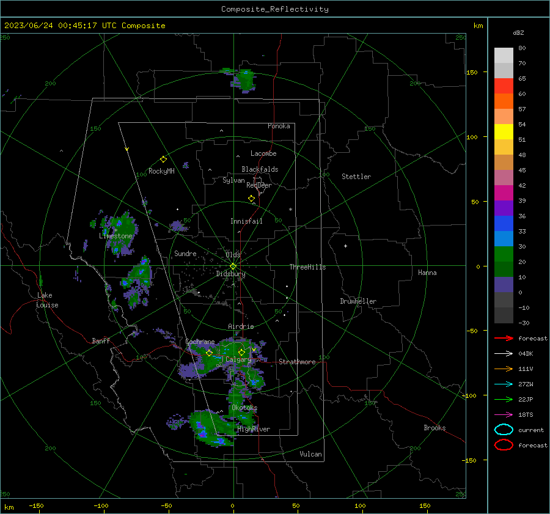Click the 100 tick on bottom km axis
Screen dimensions: 550x514
[360, 505]
